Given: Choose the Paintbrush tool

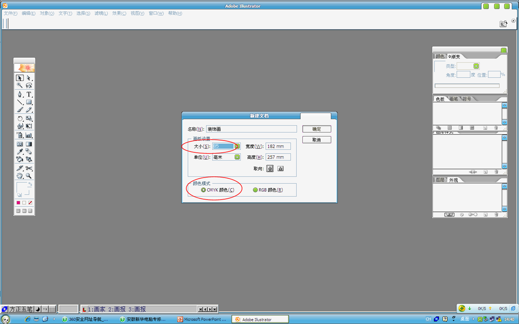Looking at the screenshot, I should [20, 110].
